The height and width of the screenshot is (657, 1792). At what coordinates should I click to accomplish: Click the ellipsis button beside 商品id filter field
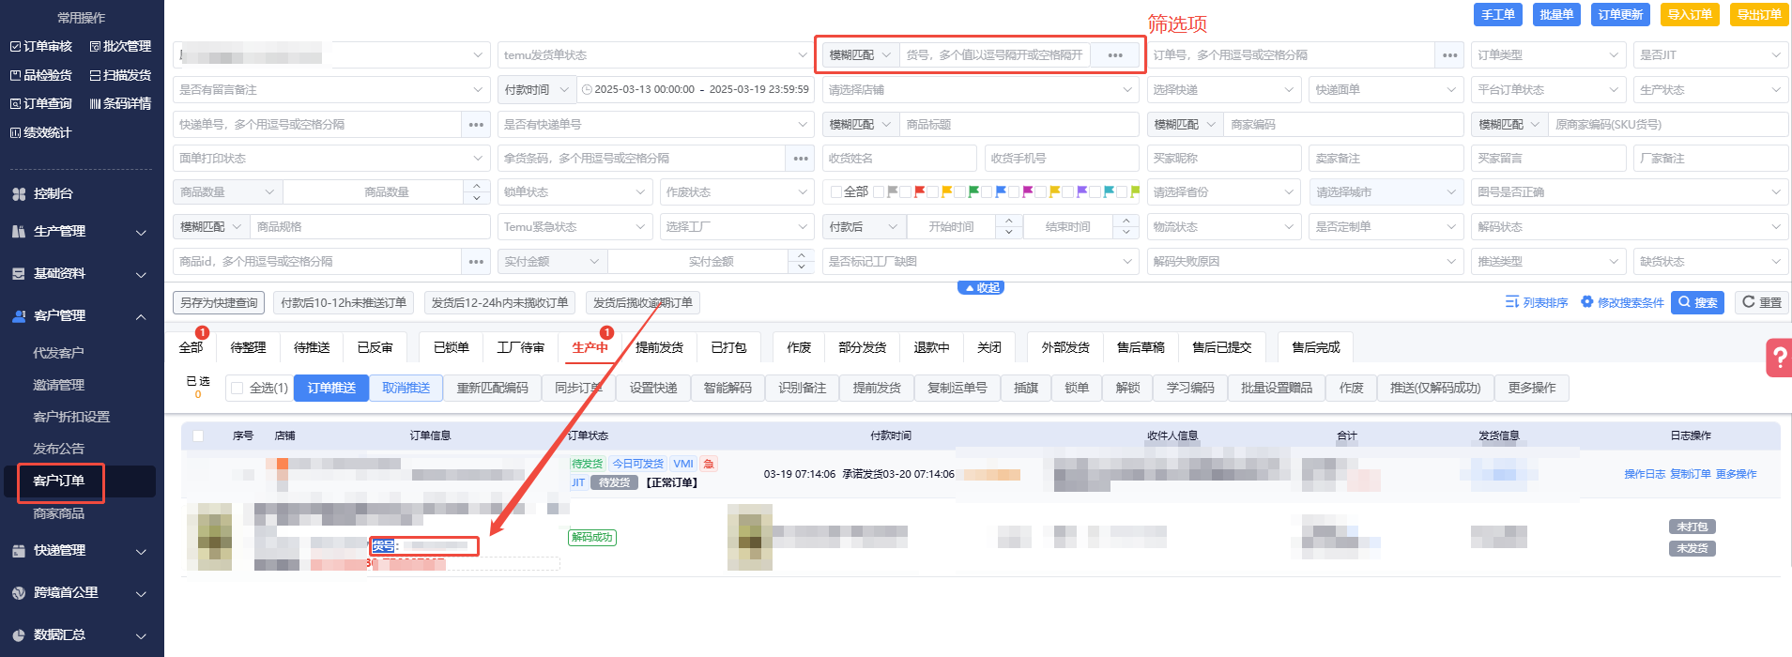coord(476,262)
